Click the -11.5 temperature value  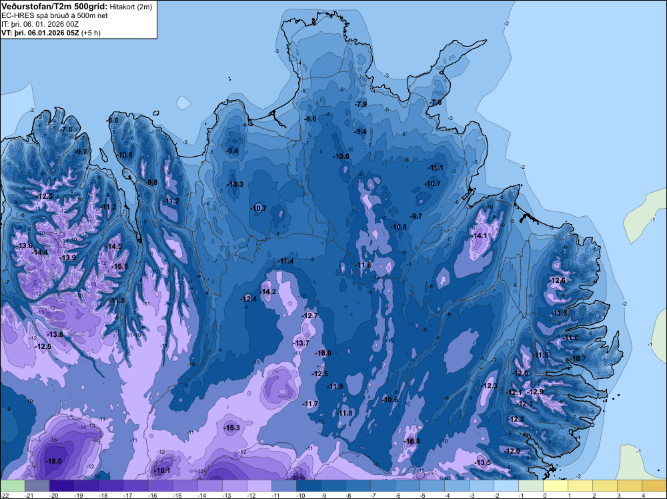pos(541,355)
